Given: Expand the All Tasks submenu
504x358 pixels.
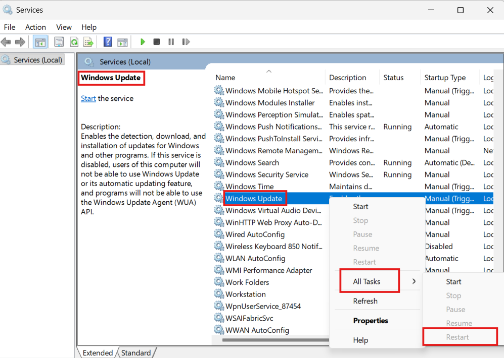Looking at the screenshot, I should pyautogui.click(x=377, y=281).
